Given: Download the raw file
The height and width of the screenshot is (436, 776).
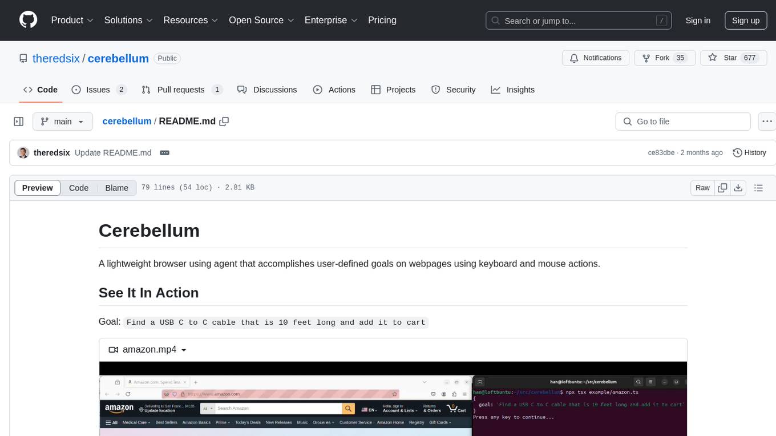Looking at the screenshot, I should point(738,188).
